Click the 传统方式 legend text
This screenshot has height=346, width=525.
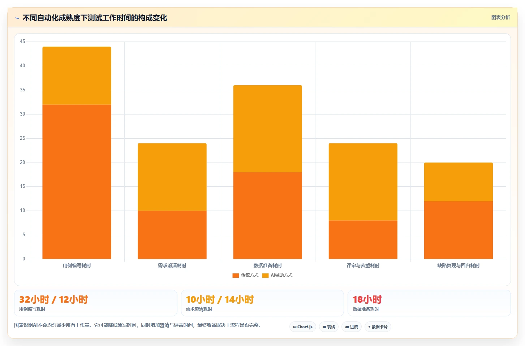click(250, 275)
